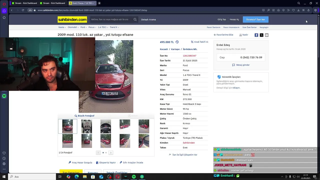Click the tab search magnifier icon
This screenshot has height=180, width=320.
click(299, 3)
